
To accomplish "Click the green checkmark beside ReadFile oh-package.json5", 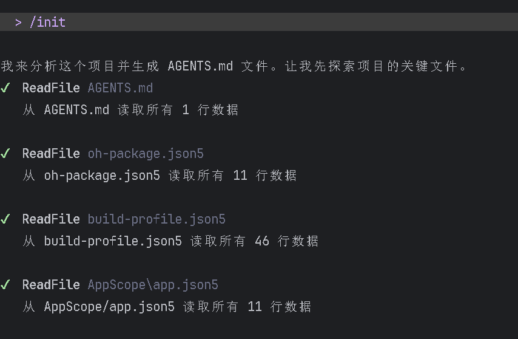I will [5, 154].
